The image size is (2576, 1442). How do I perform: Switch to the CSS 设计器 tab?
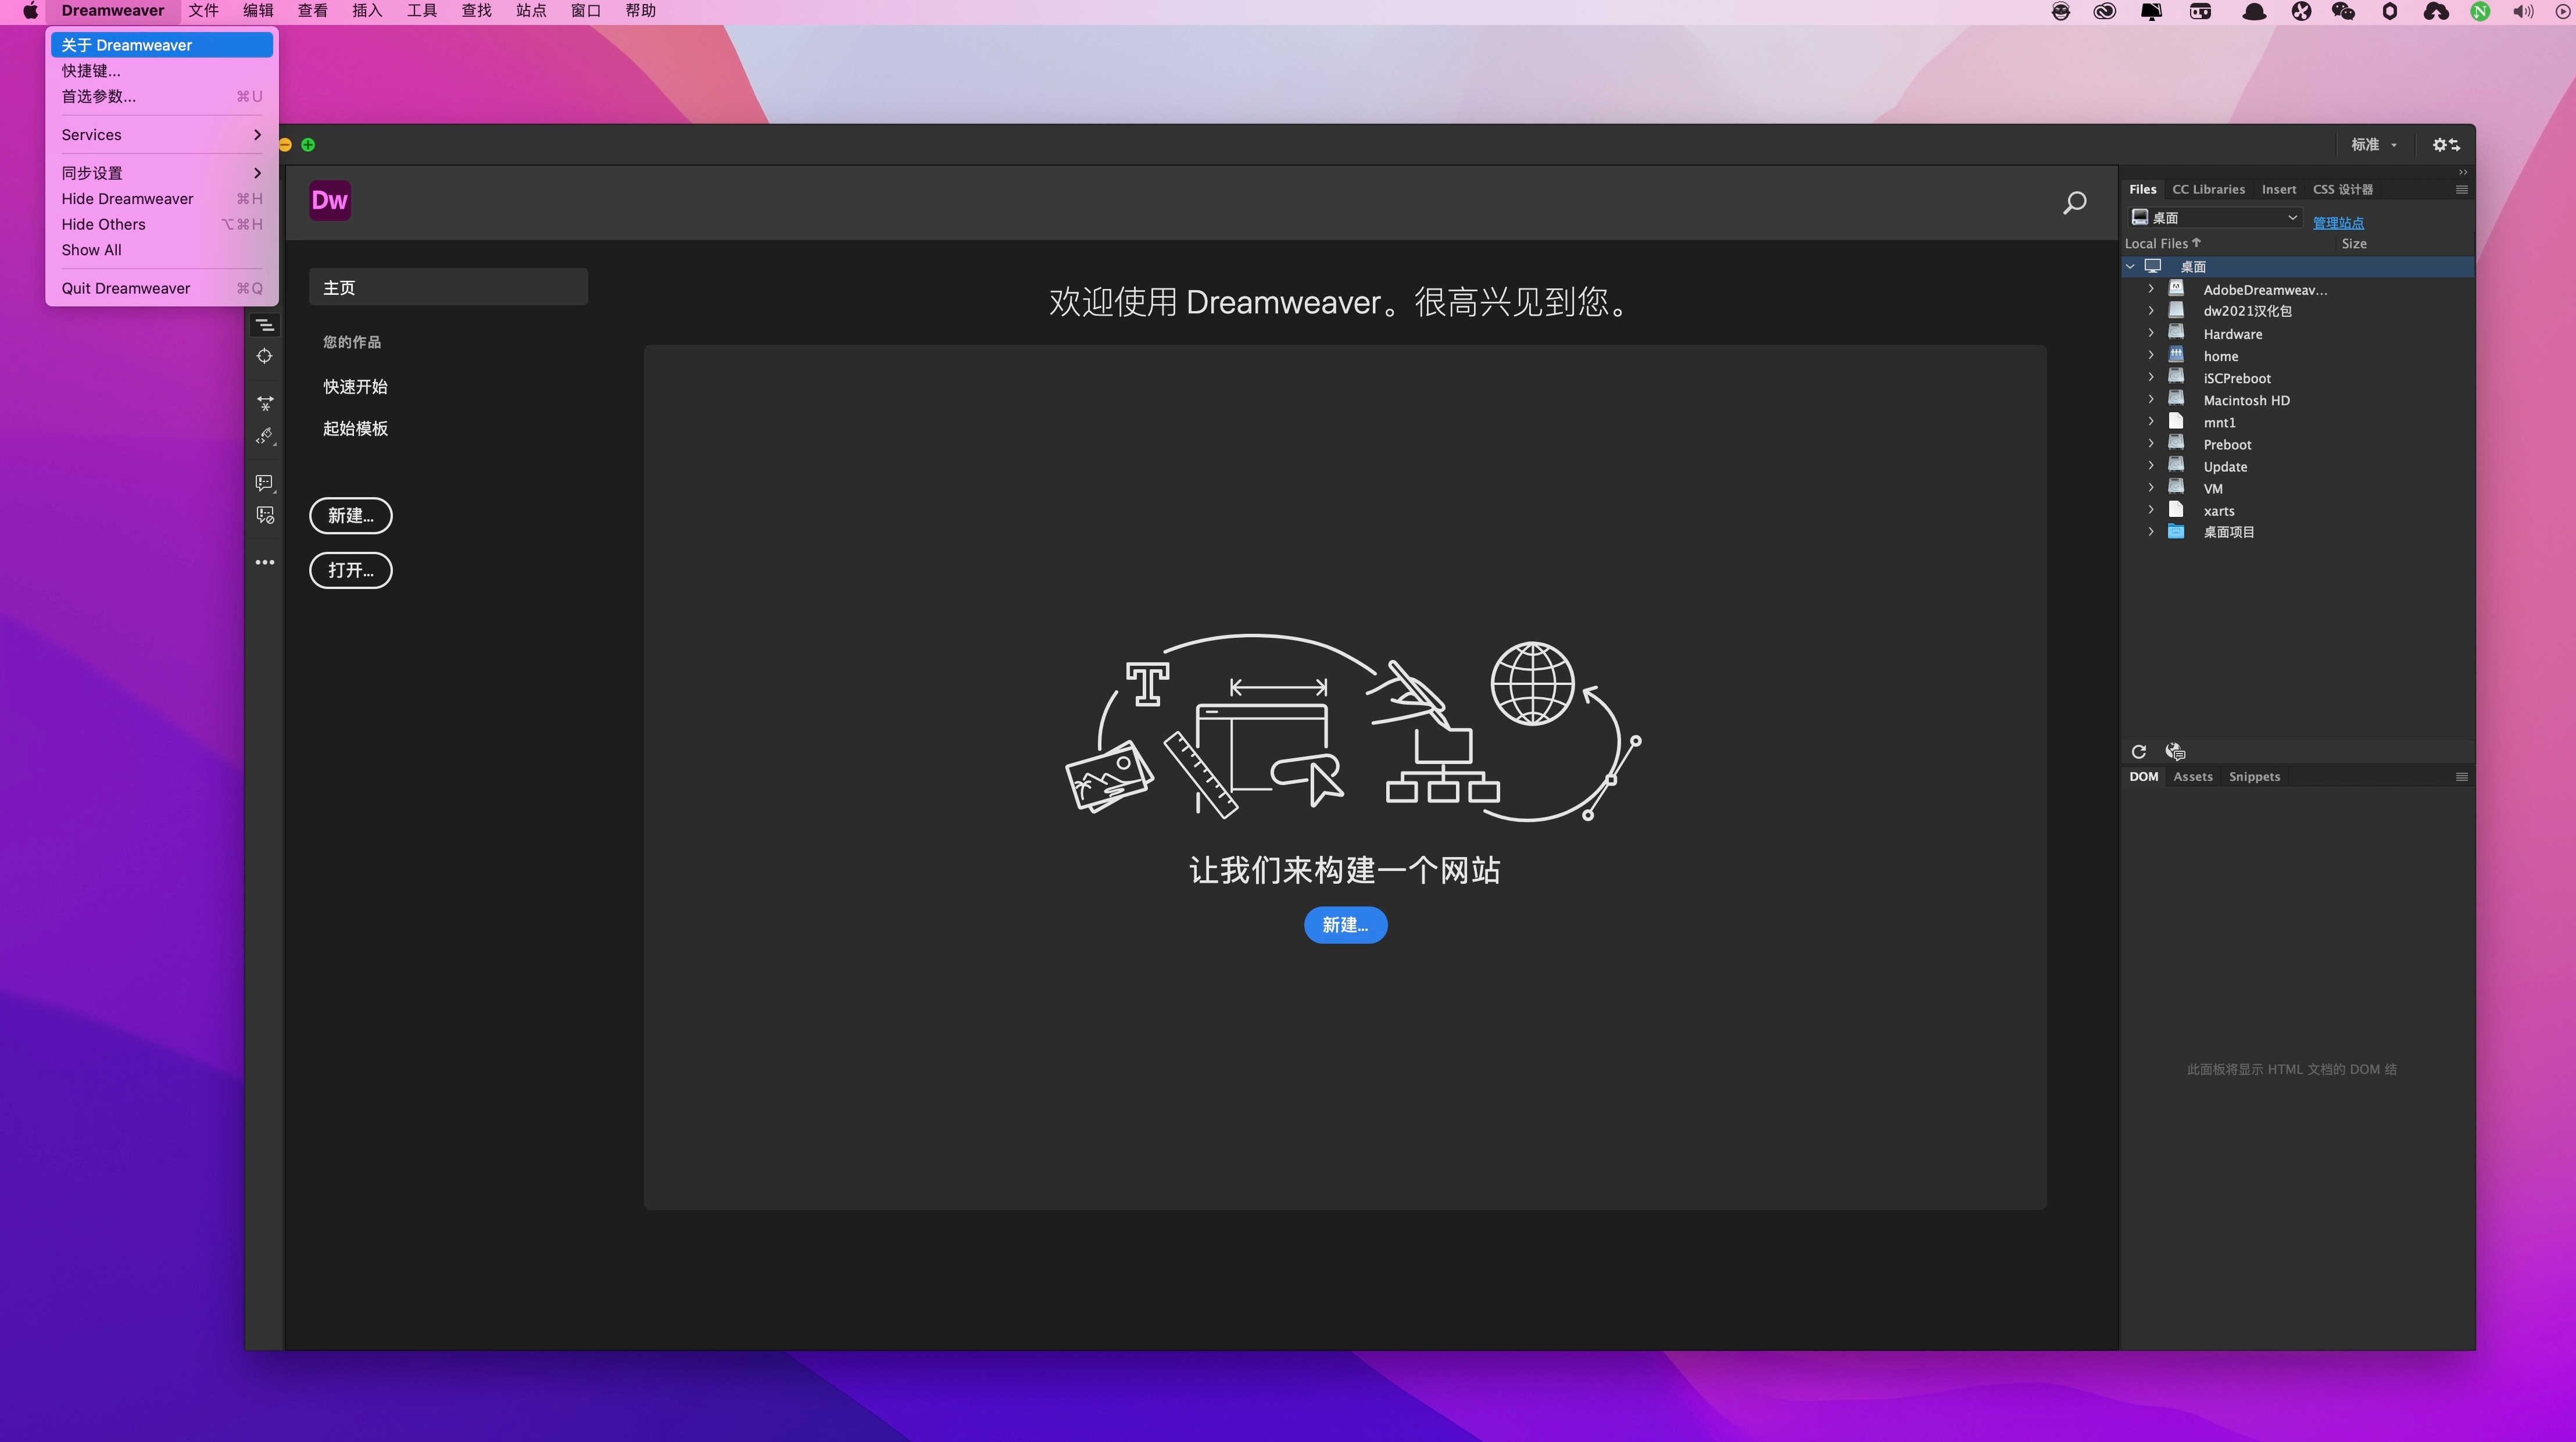pyautogui.click(x=2342, y=189)
